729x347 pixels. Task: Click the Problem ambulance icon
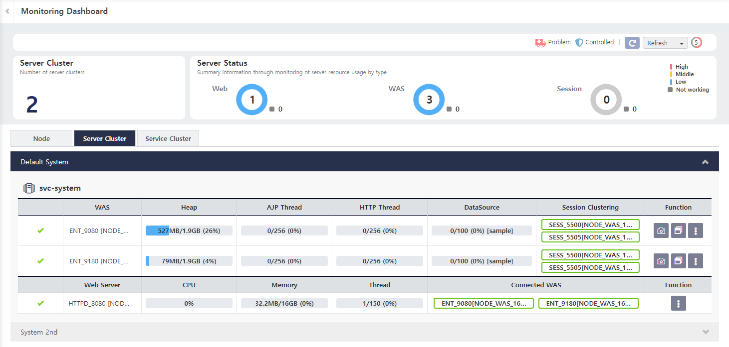coord(540,42)
